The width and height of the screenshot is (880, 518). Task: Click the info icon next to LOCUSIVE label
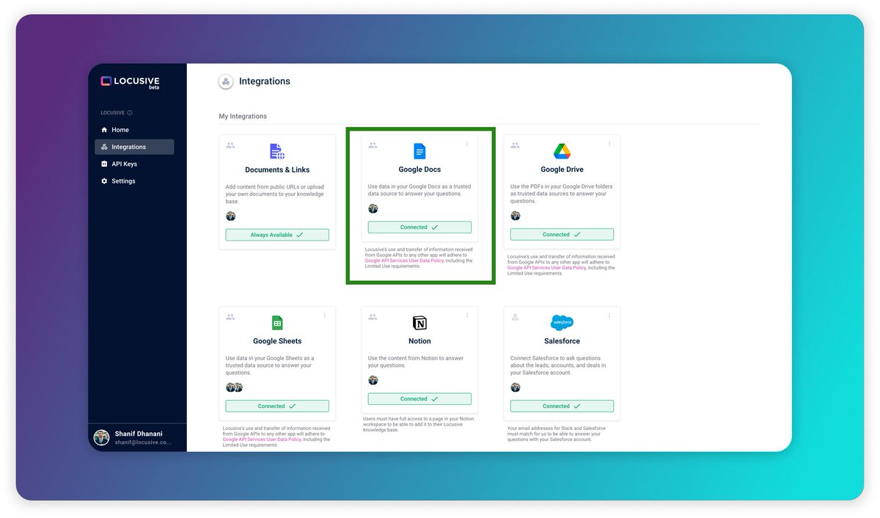click(x=130, y=113)
